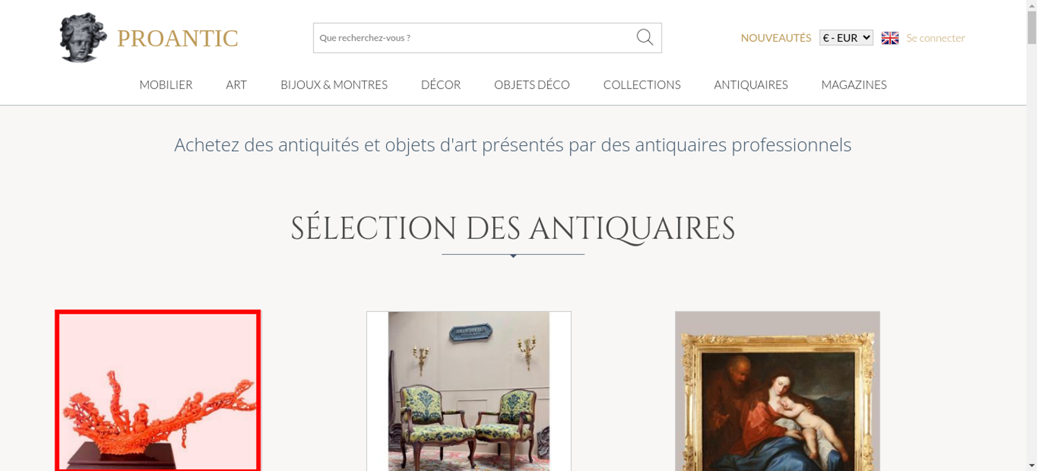The width and height of the screenshot is (1037, 471).
Task: Focus the Que recherchez-vous search field
Action: tap(474, 38)
